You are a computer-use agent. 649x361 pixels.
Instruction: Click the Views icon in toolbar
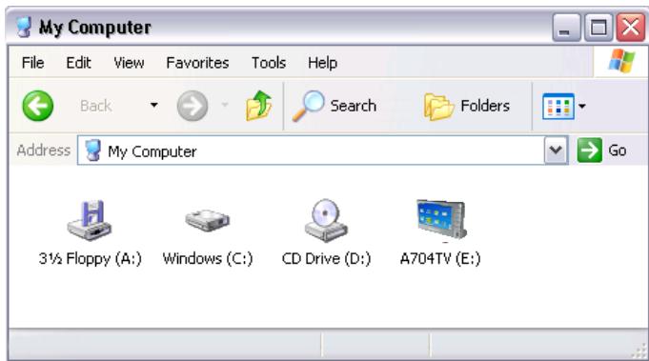point(558,107)
